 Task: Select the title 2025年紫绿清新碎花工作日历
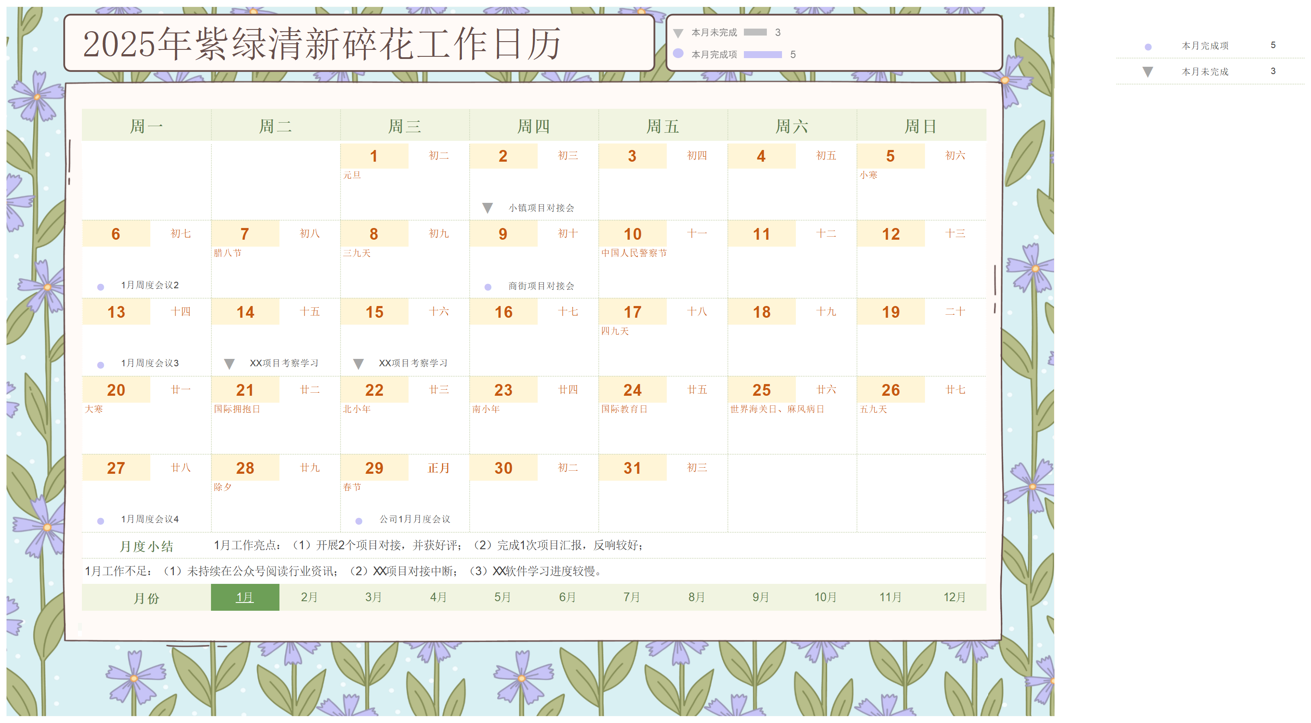click(x=321, y=43)
